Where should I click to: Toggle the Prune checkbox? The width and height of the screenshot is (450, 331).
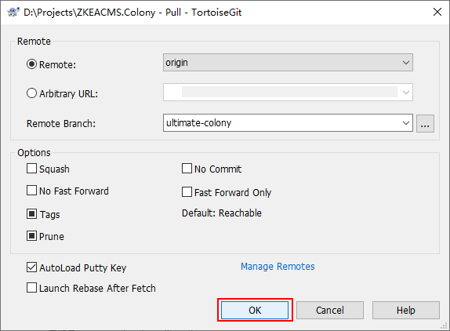31,236
